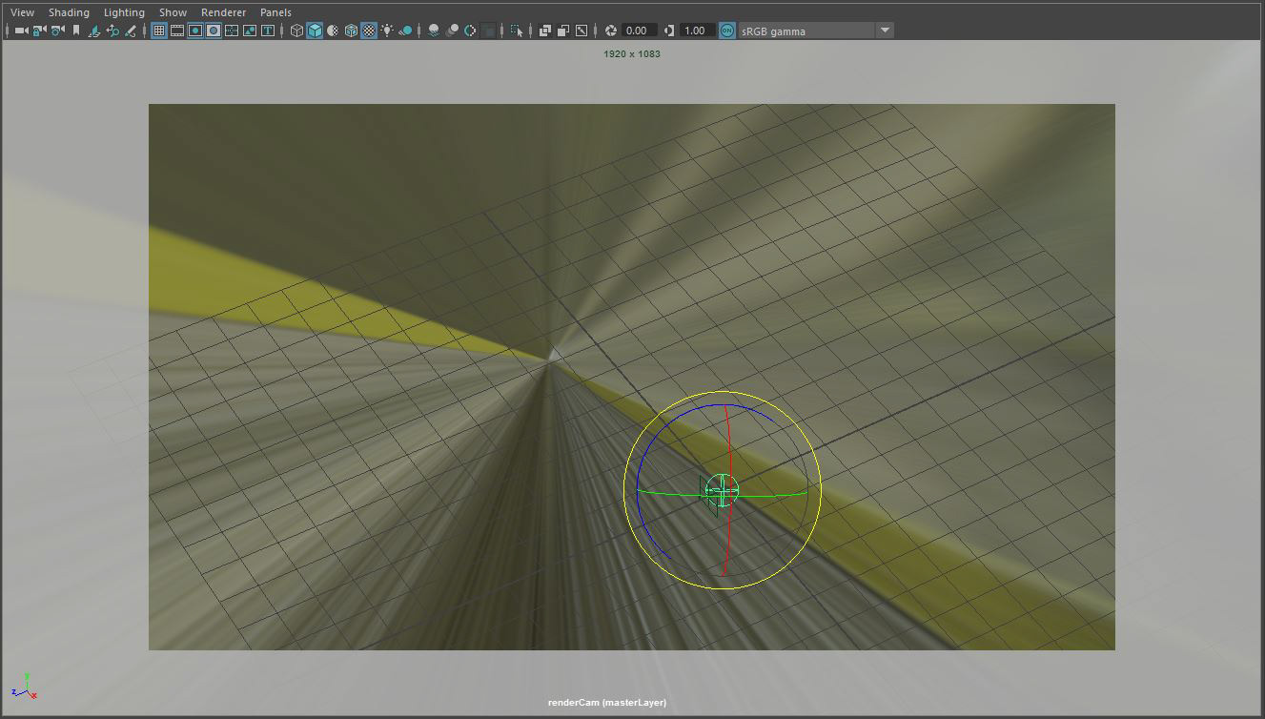Toggle the X-Ray display icon
The height and width of the screenshot is (719, 1265).
[x=545, y=31]
